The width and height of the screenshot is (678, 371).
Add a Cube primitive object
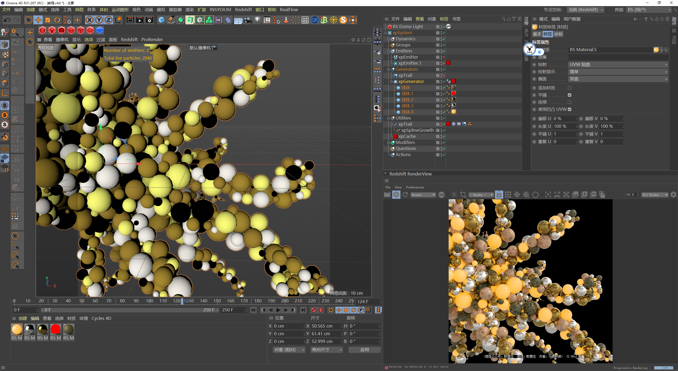pos(161,20)
